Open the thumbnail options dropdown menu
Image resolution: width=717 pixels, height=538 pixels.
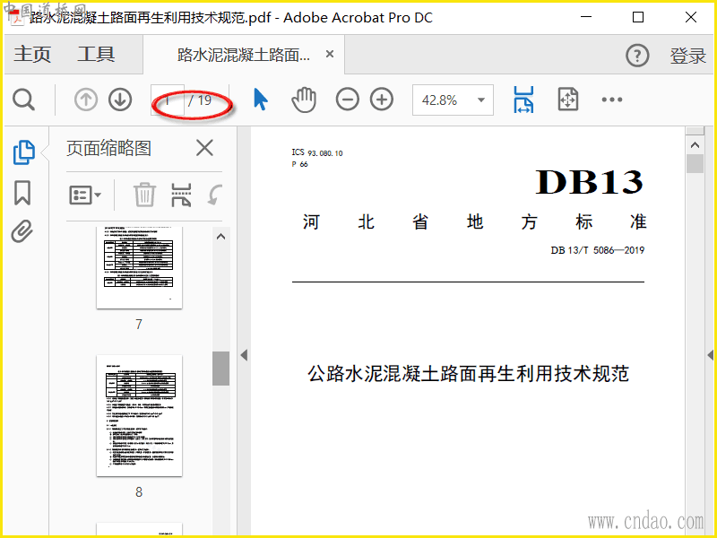tap(85, 195)
